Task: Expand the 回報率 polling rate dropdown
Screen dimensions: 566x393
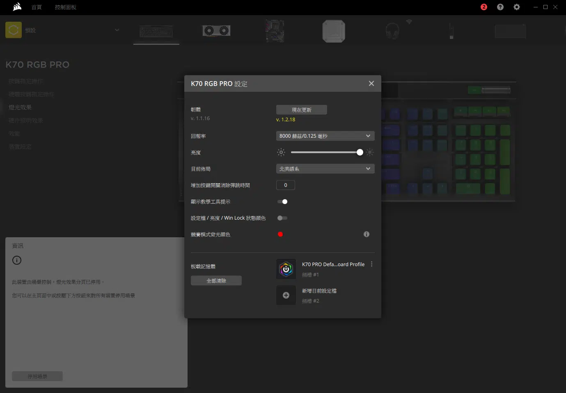Action: click(325, 136)
